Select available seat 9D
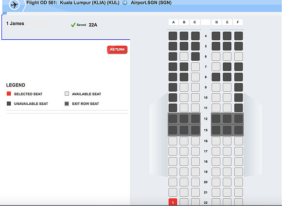 (x=216, y=87)
